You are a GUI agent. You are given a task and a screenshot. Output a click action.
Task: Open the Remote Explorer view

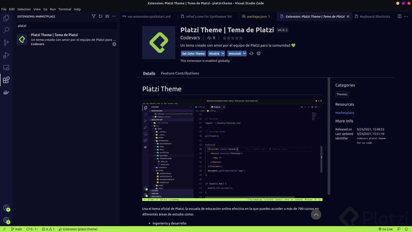click(x=6, y=68)
